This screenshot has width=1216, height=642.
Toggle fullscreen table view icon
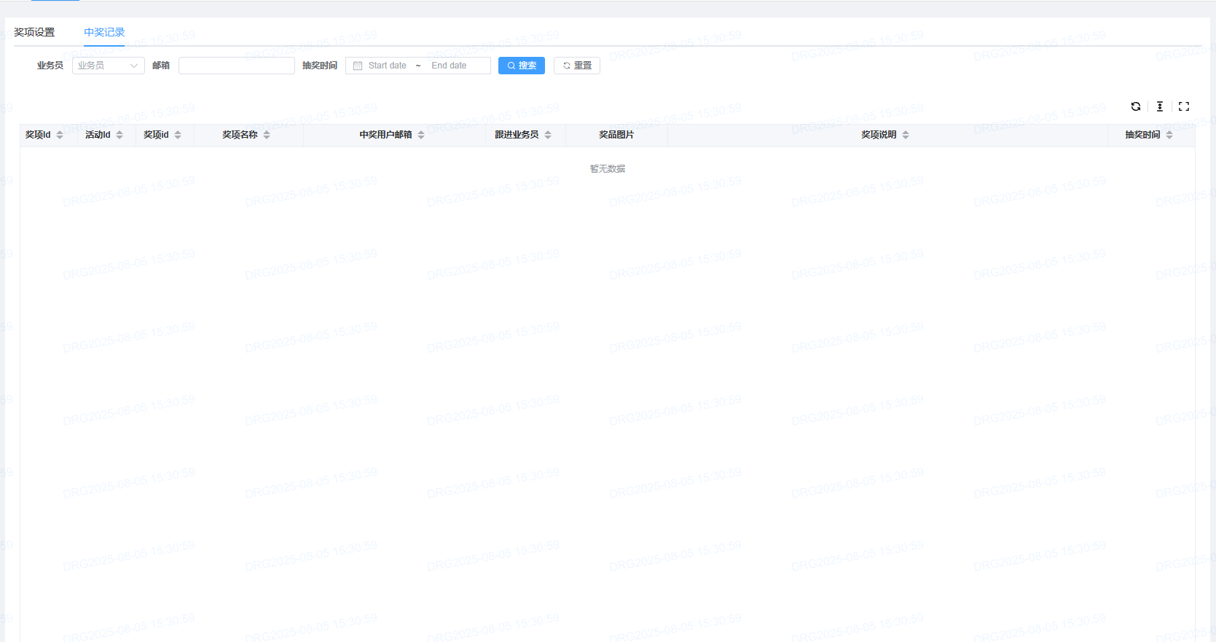[x=1183, y=106]
